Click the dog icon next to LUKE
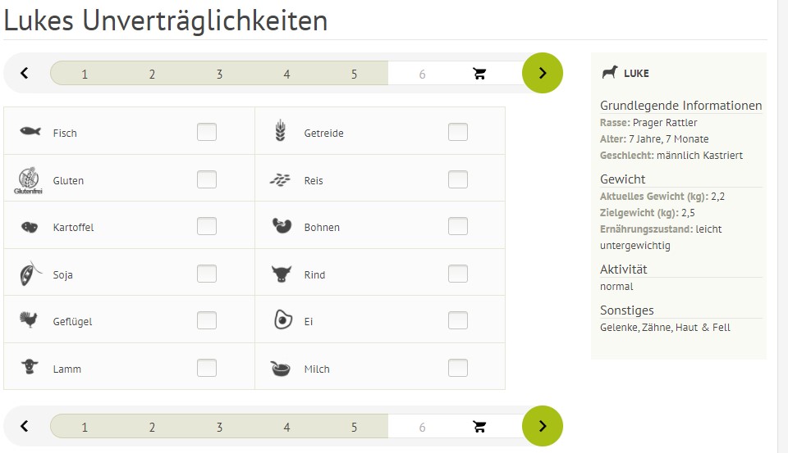 pos(610,73)
